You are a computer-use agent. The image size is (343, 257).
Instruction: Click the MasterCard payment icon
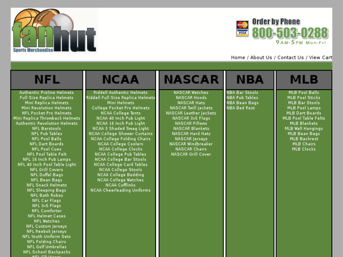(x=242, y=25)
